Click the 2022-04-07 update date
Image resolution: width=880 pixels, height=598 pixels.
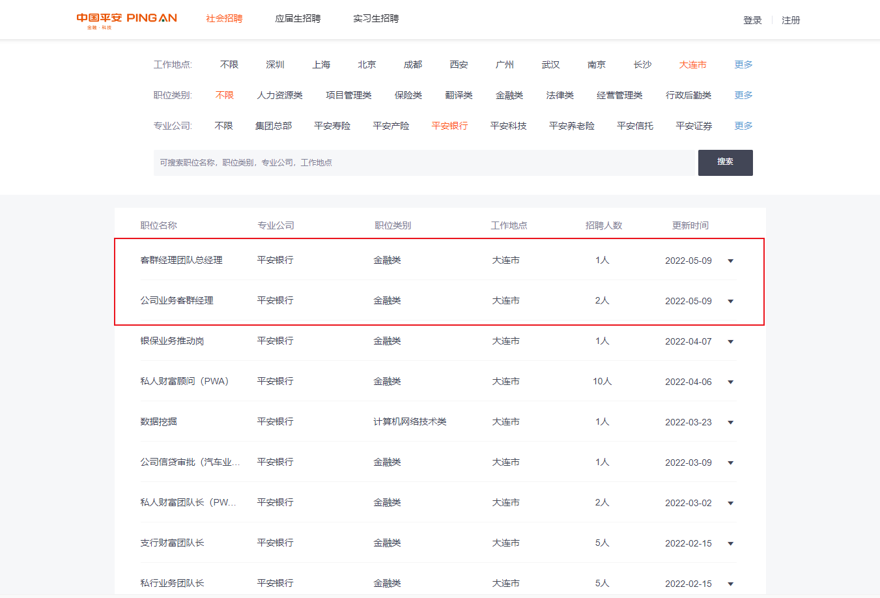click(x=688, y=341)
